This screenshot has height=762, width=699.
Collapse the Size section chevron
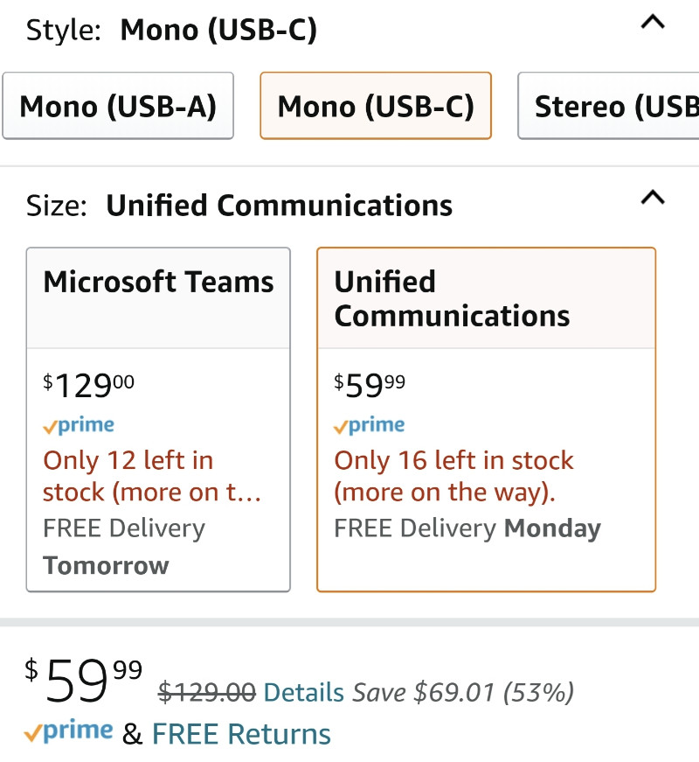[653, 198]
